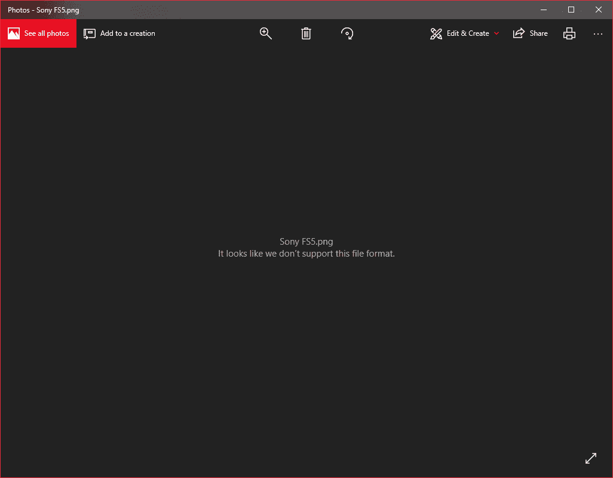This screenshot has height=478, width=613.
Task: Close the Photos window
Action: [599, 10]
